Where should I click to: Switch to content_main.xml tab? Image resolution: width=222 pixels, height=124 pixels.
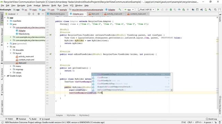coord(138,14)
